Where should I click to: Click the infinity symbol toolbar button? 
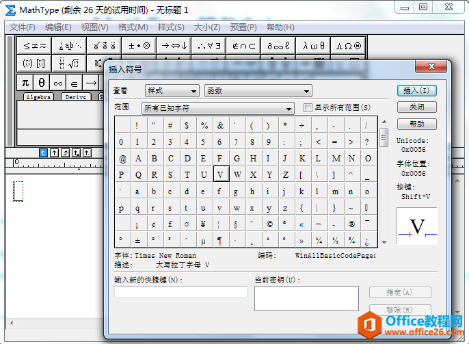coord(57,83)
